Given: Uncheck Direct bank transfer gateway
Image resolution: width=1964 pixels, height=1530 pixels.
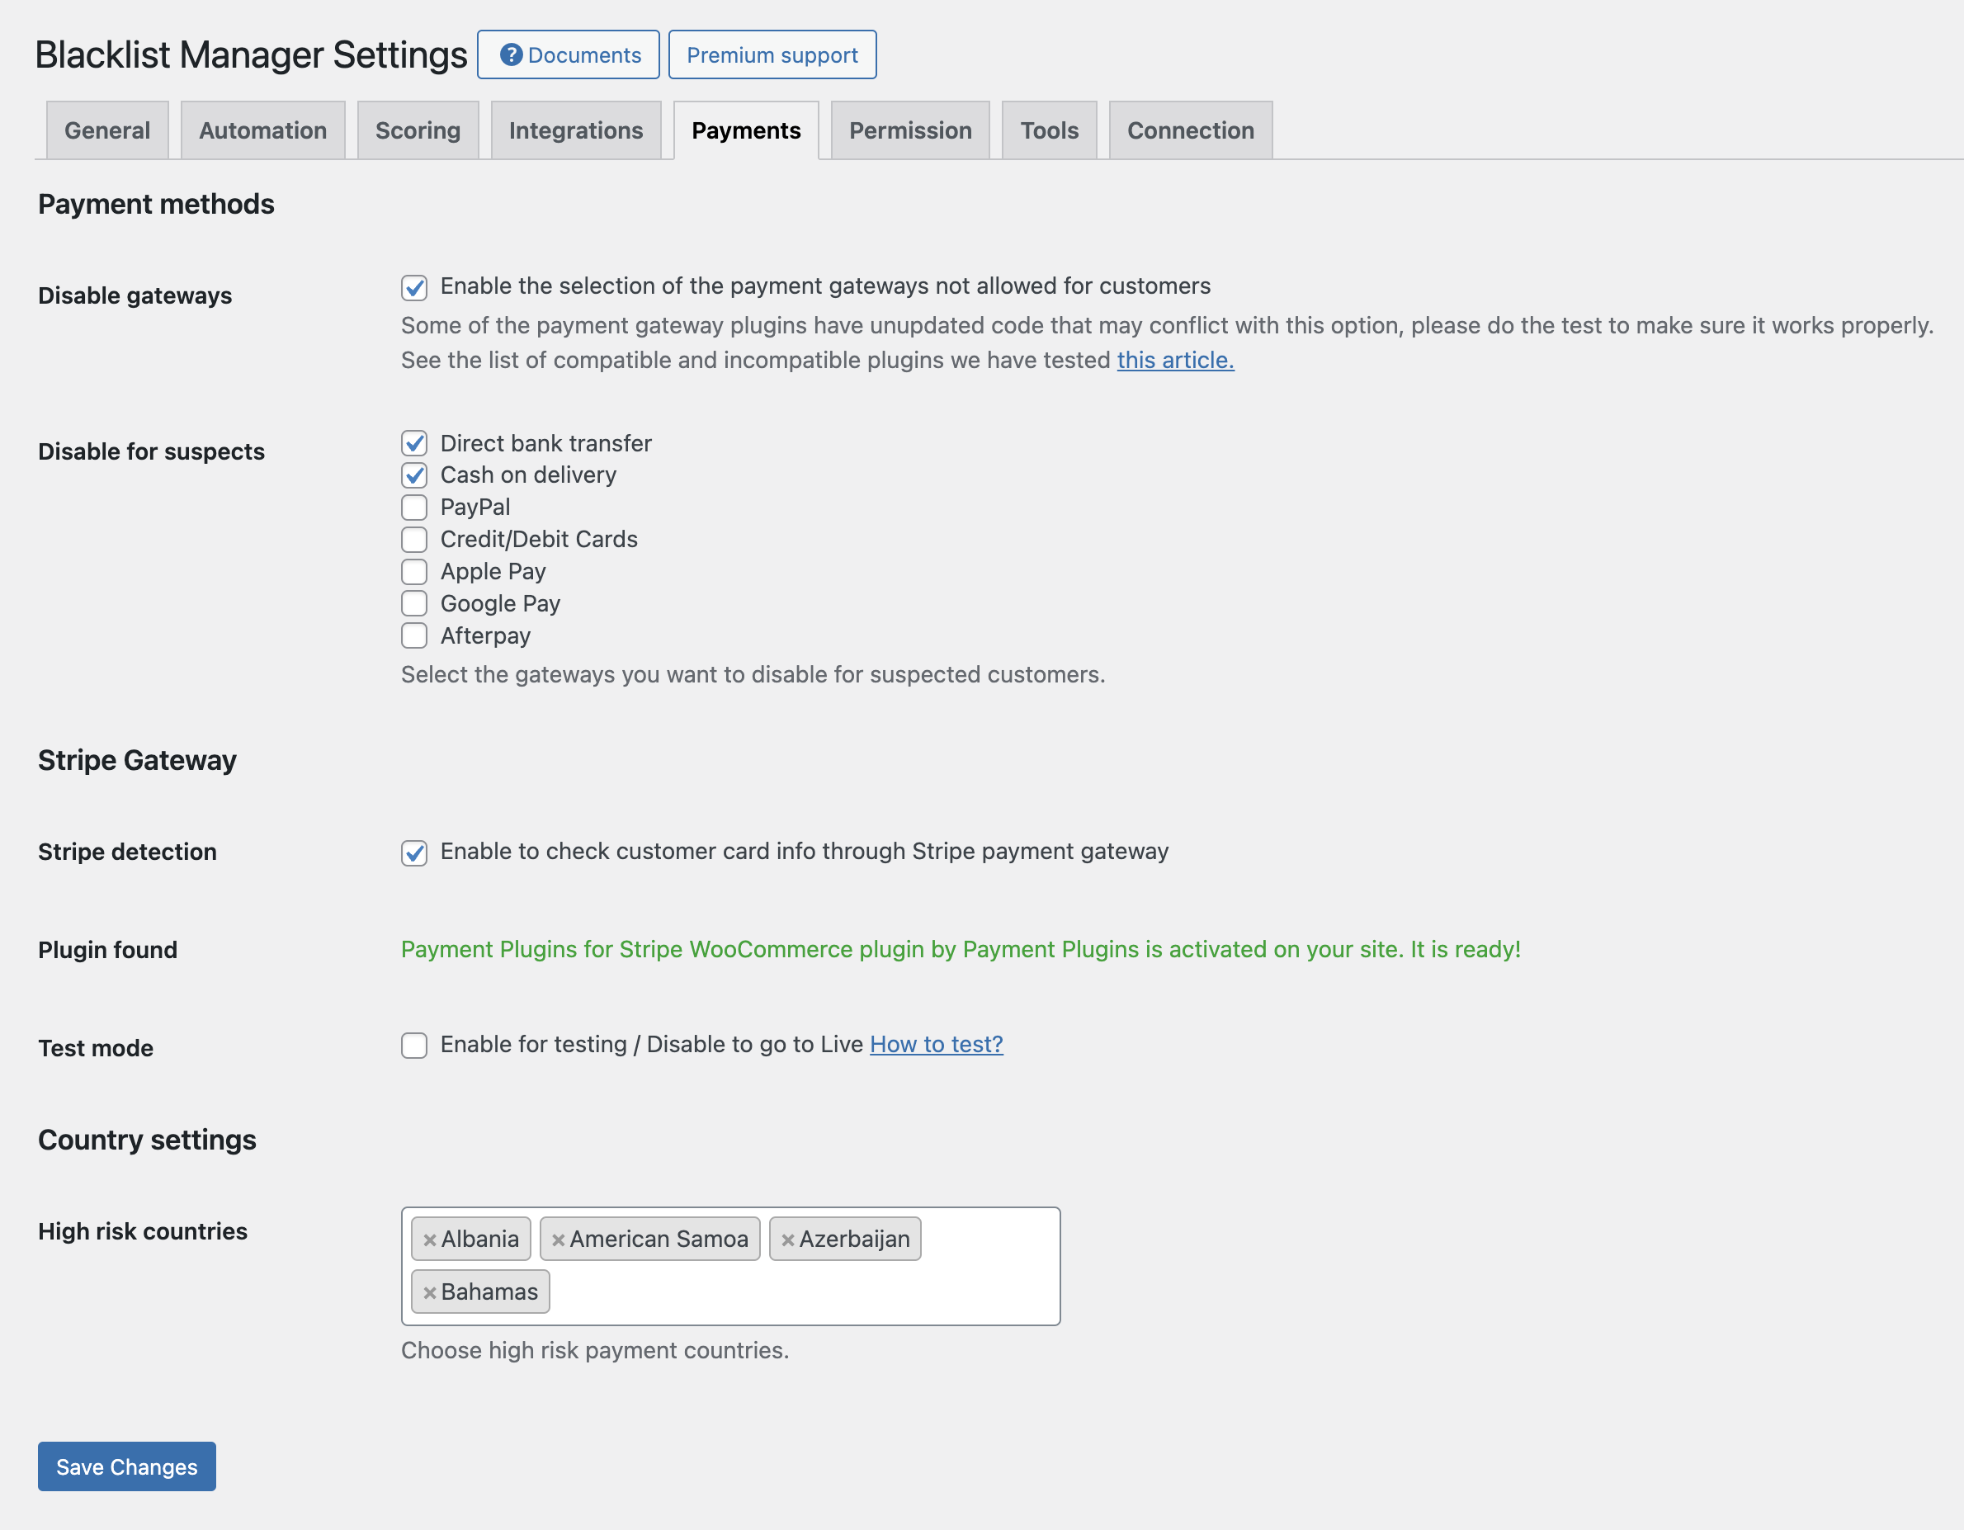Looking at the screenshot, I should (413, 443).
